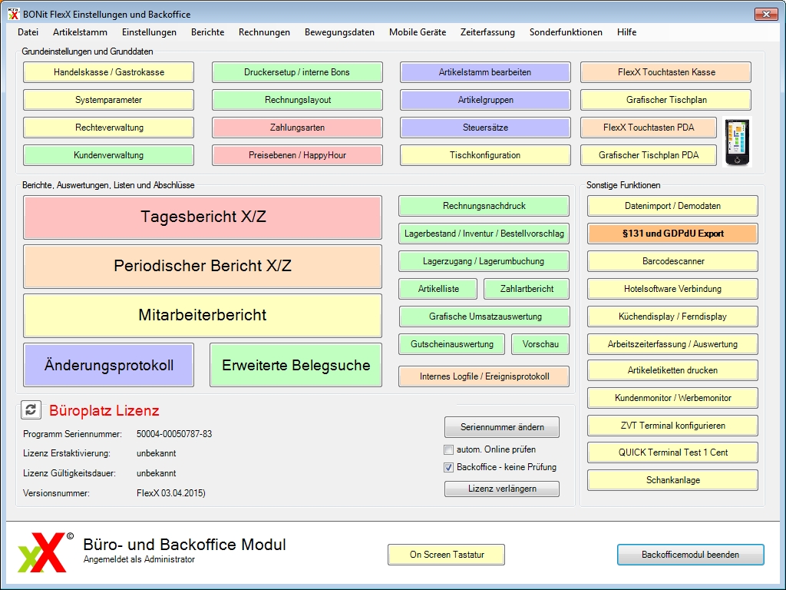Open the Artikelstamm menu
Screen dimensions: 786x590
pyautogui.click(x=80, y=32)
